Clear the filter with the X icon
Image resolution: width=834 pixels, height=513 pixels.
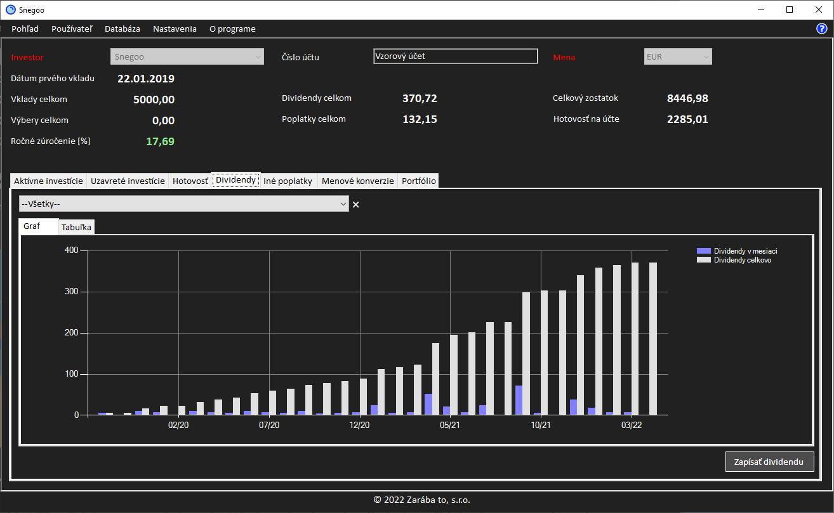(x=356, y=204)
